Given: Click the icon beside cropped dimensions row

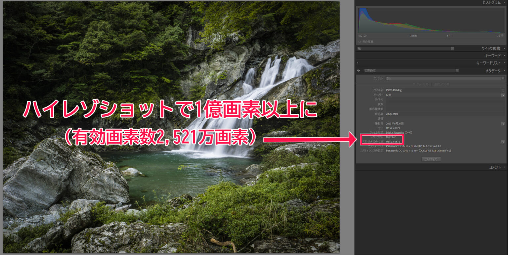Looking at the screenshot, I should (503, 142).
